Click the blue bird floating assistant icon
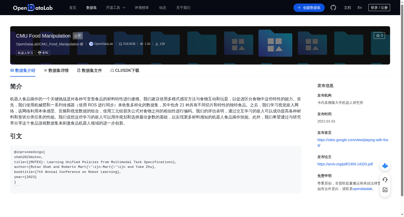This screenshot has height=217, width=404. [x=385, y=166]
